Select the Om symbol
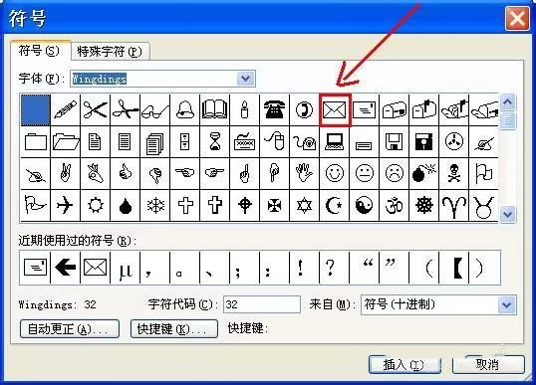536x385 pixels. (x=395, y=206)
